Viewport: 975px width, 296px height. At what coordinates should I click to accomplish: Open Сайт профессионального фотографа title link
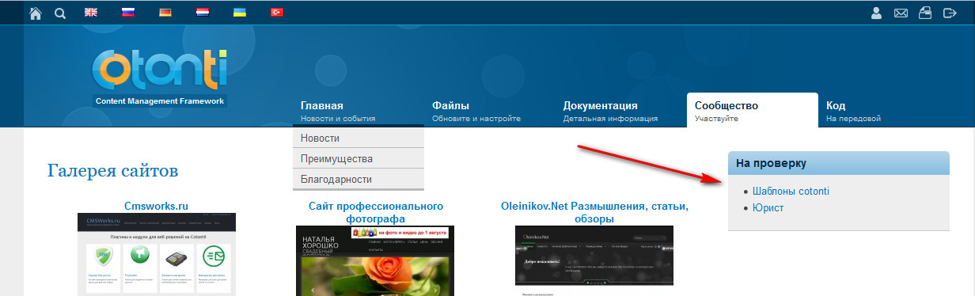click(x=376, y=212)
